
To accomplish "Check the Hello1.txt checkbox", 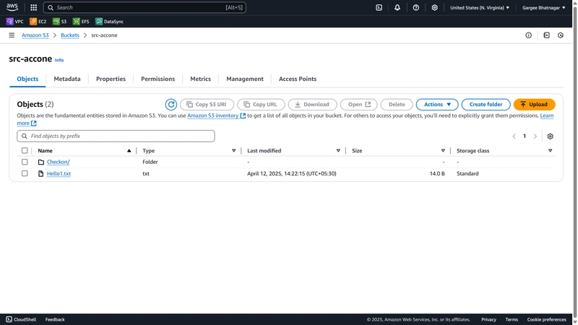I will (x=25, y=173).
